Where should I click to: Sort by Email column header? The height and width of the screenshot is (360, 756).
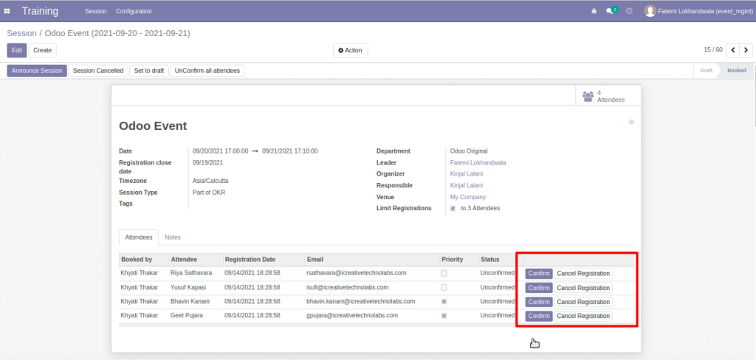(372, 259)
